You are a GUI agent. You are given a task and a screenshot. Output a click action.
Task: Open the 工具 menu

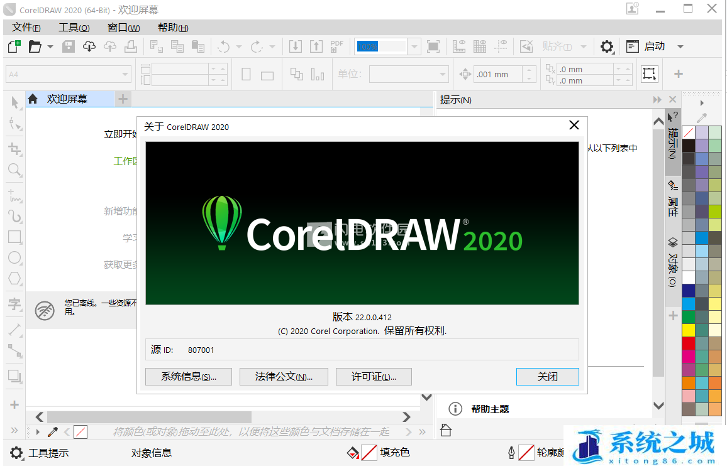pos(74,28)
